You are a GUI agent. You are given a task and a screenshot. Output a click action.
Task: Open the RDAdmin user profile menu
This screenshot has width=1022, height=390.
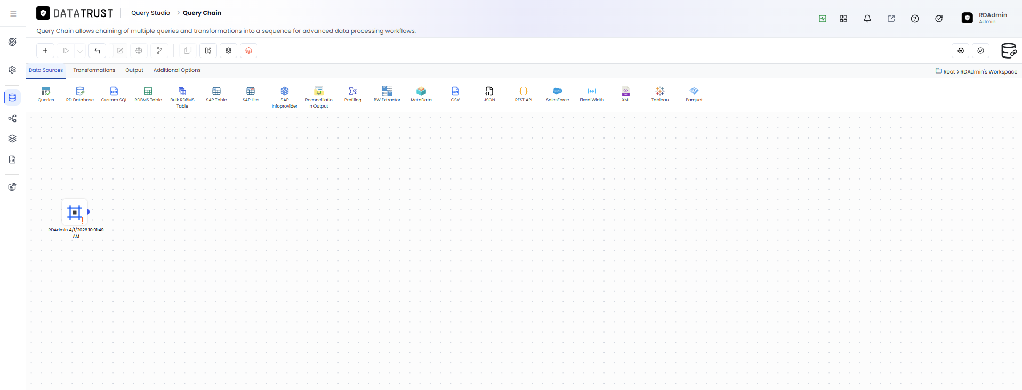pos(985,18)
